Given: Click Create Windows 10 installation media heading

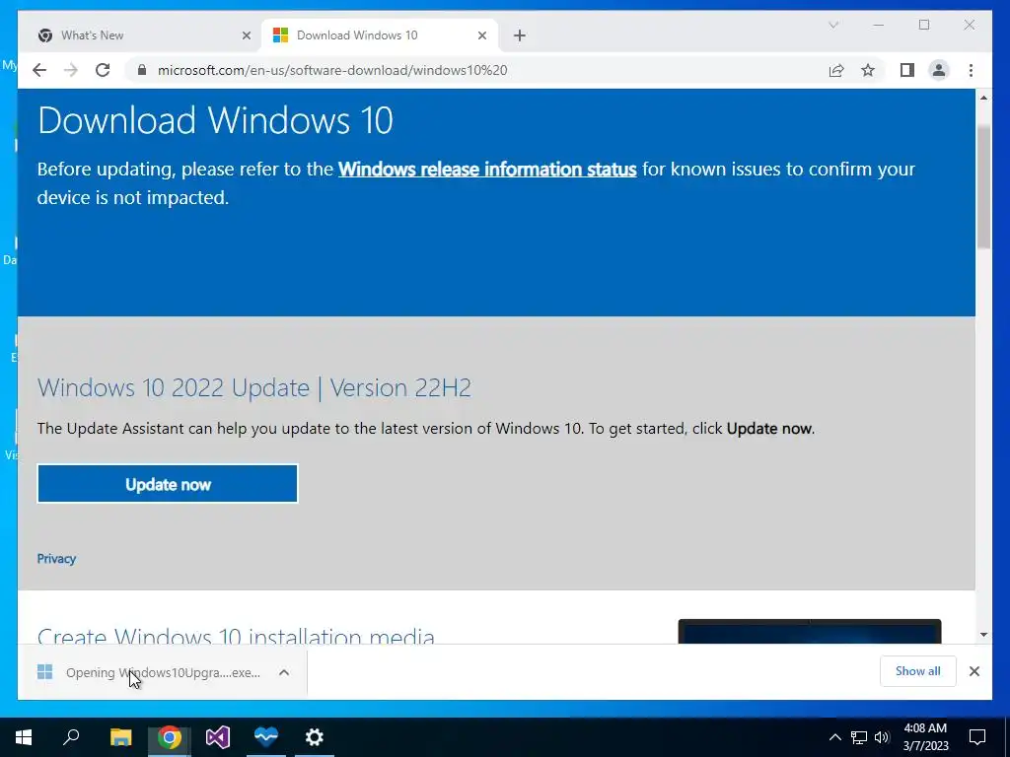Looking at the screenshot, I should [236, 635].
